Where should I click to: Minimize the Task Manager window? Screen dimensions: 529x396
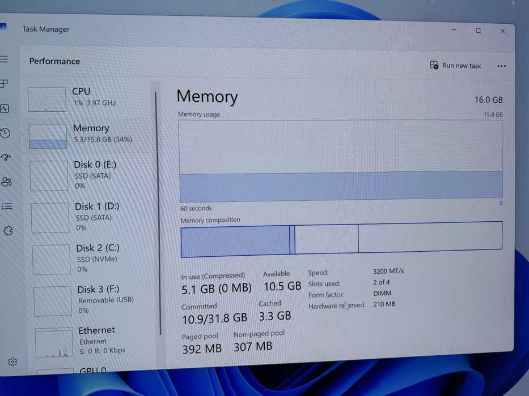[x=454, y=30]
